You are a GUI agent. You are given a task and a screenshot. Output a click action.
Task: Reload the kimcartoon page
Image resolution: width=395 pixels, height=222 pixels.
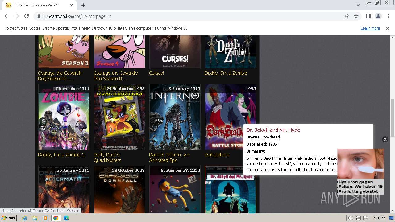click(x=27, y=16)
